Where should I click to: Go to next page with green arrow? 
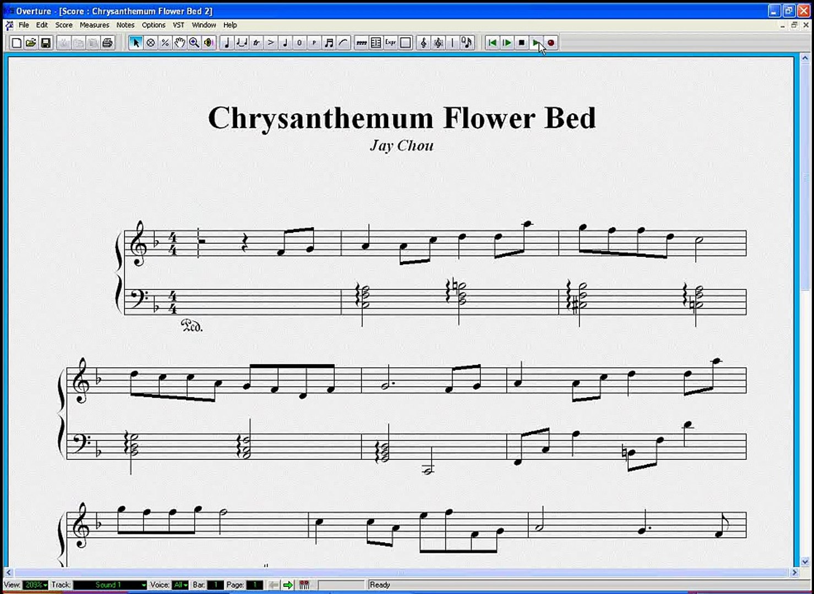click(288, 585)
